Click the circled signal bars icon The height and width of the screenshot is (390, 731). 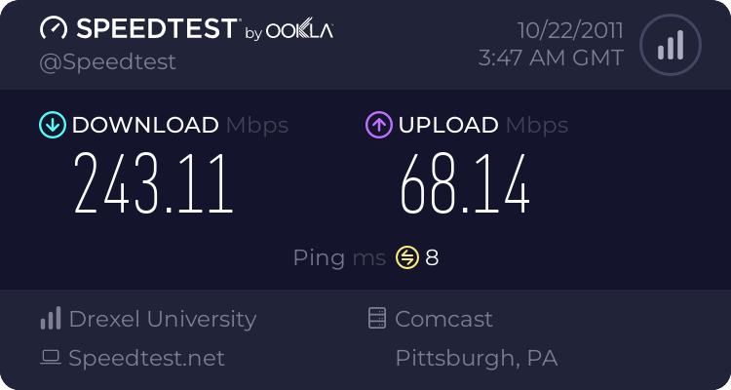click(x=671, y=45)
